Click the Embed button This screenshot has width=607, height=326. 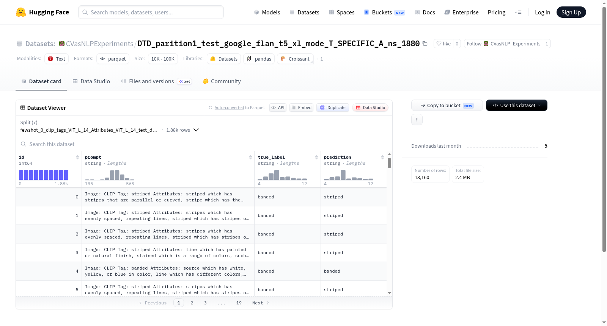coord(302,108)
